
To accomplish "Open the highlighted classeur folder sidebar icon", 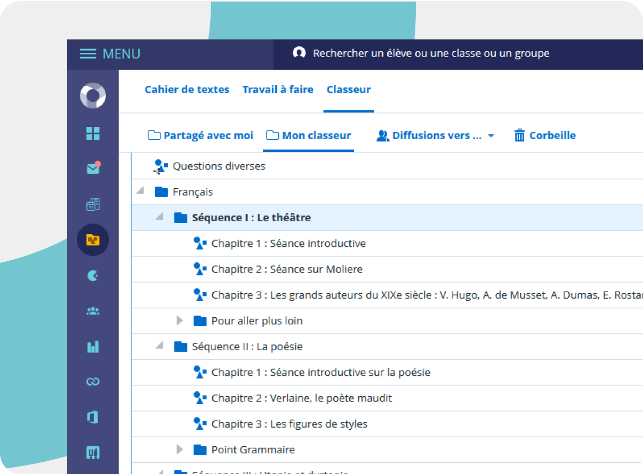I will point(93,240).
